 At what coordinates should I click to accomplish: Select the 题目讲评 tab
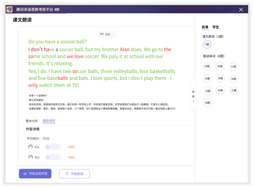coord(49,121)
